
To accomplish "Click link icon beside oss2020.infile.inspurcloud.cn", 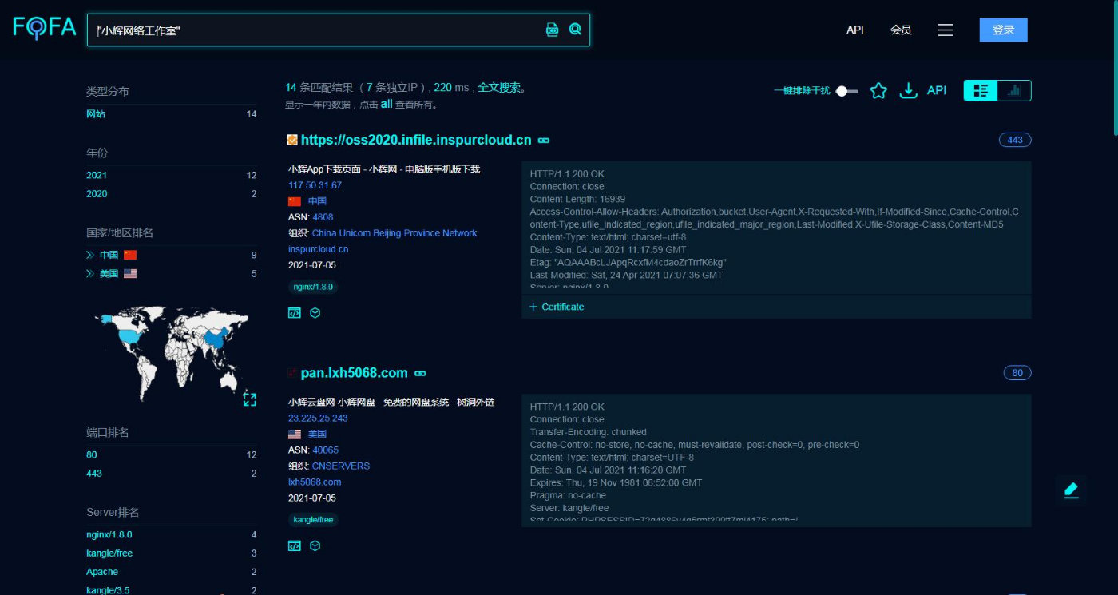I will pos(544,141).
